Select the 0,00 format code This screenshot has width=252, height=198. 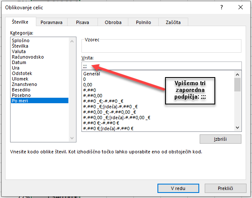click(88, 85)
